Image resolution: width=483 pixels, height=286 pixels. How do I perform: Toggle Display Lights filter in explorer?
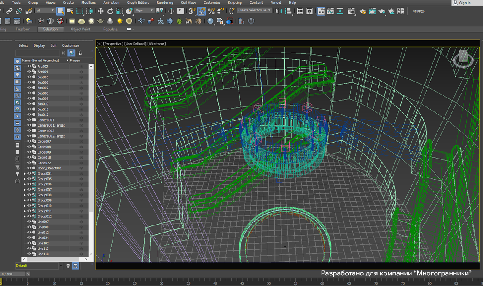(x=17, y=75)
